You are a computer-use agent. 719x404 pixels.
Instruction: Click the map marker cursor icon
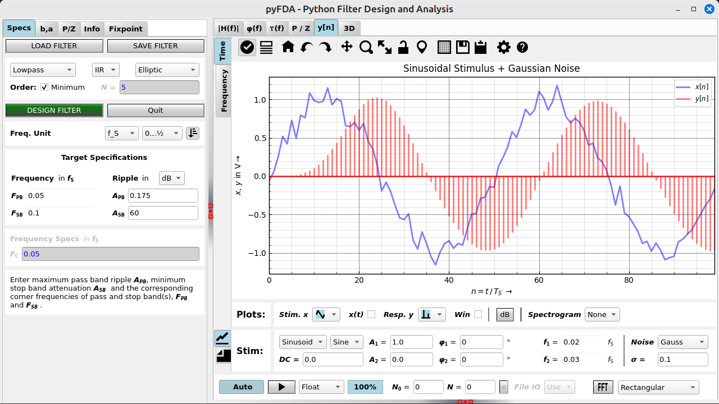point(421,47)
